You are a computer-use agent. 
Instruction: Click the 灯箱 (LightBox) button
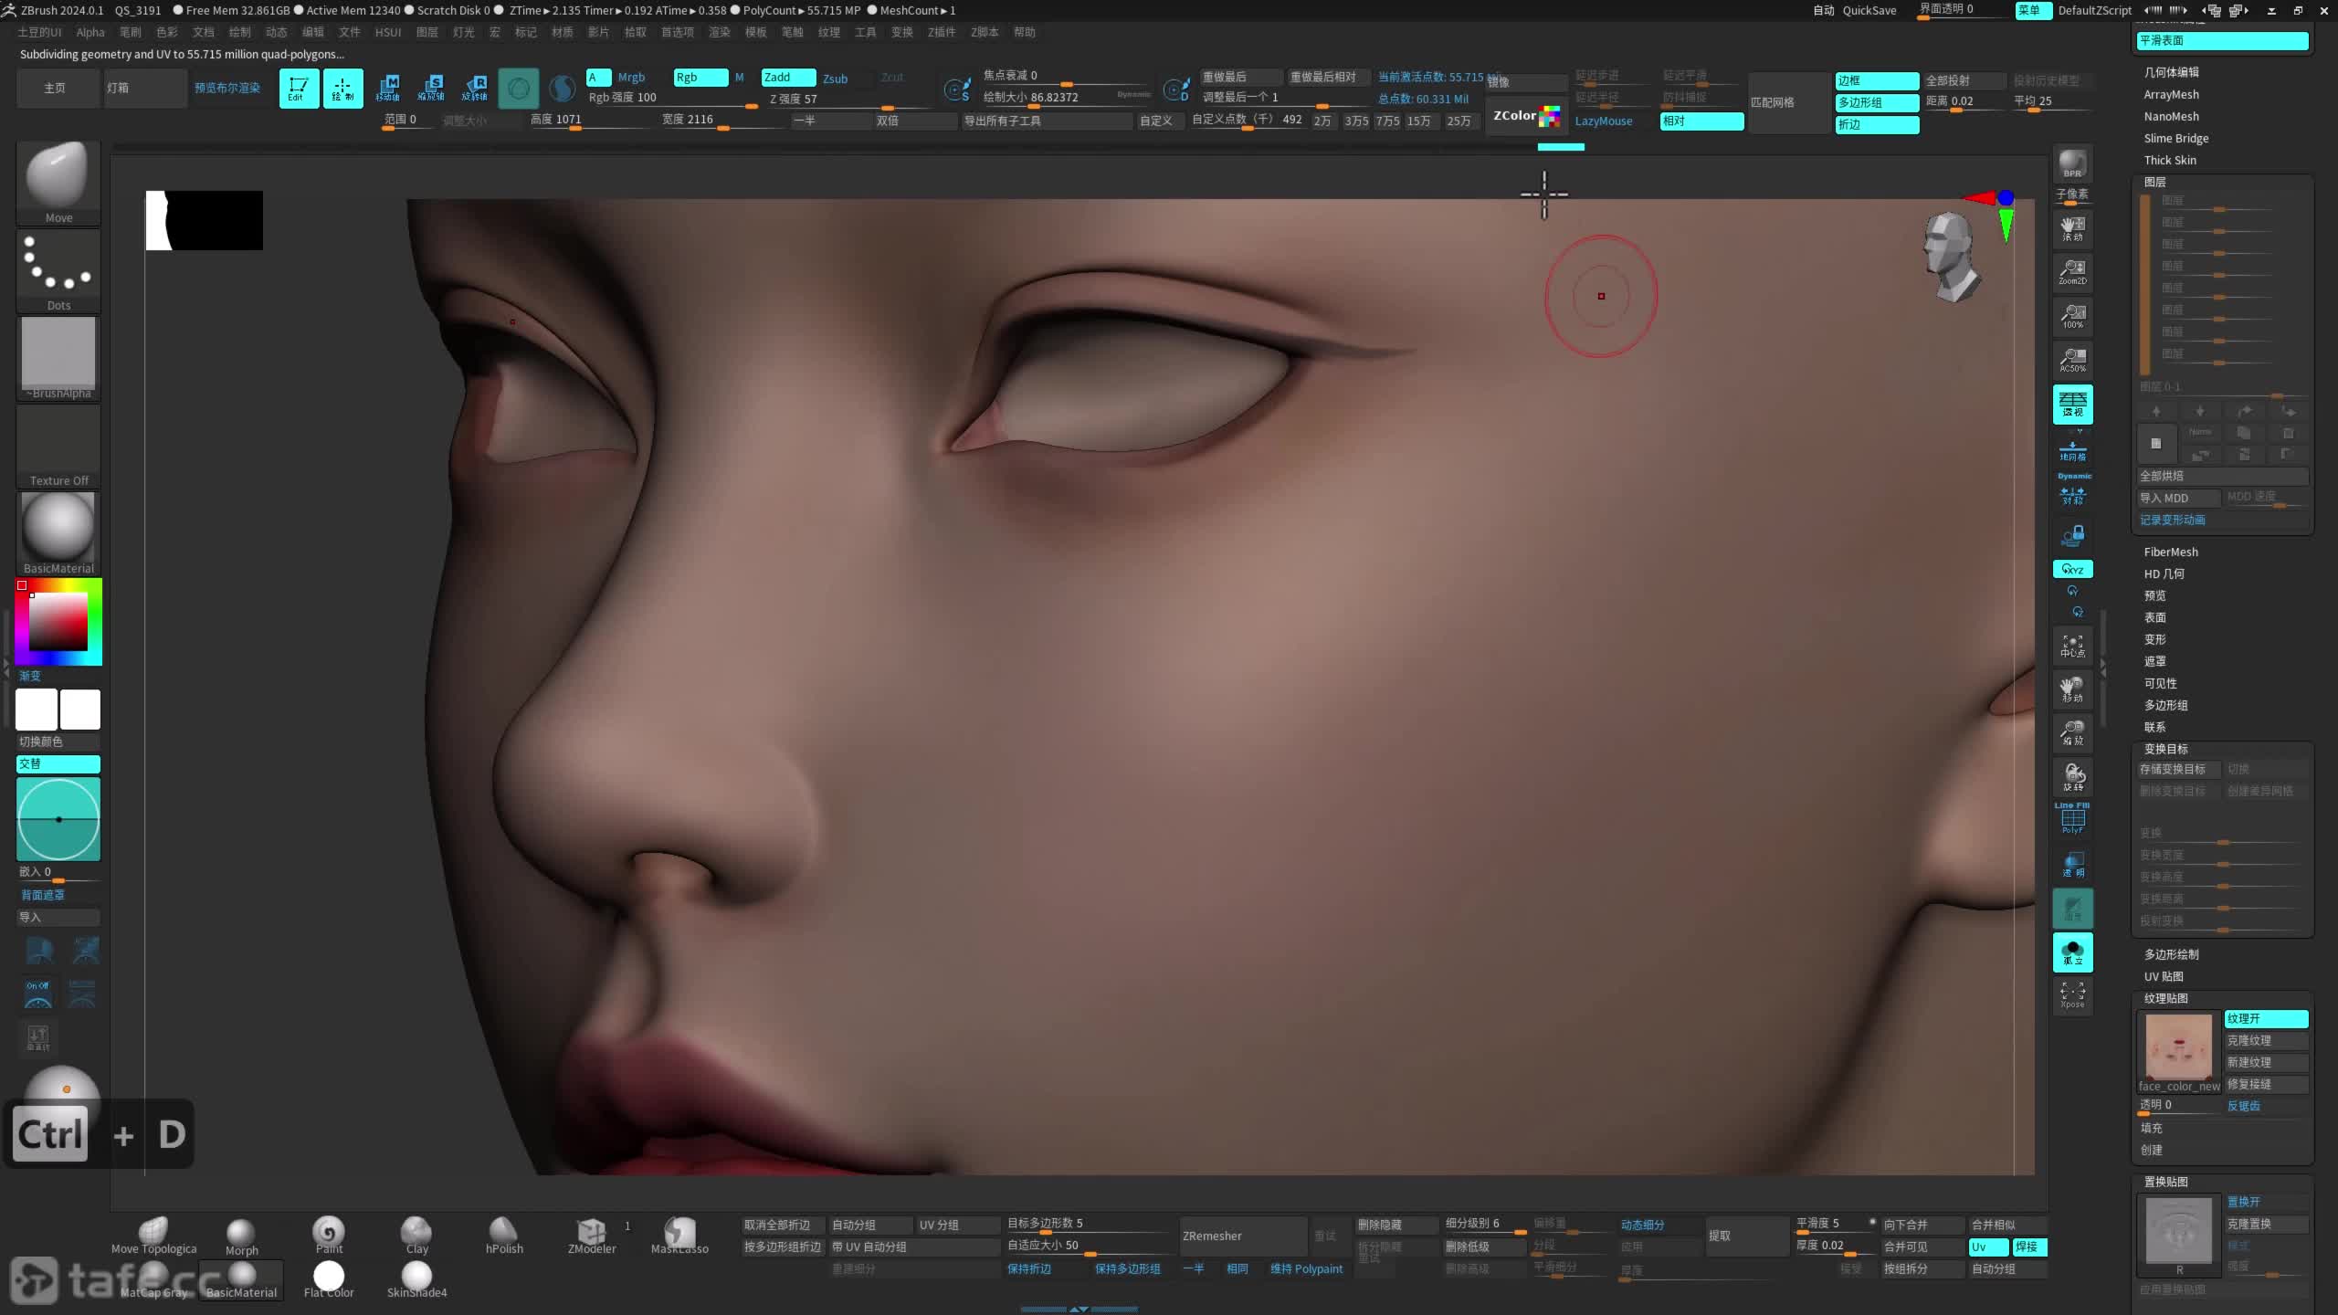[x=145, y=89]
